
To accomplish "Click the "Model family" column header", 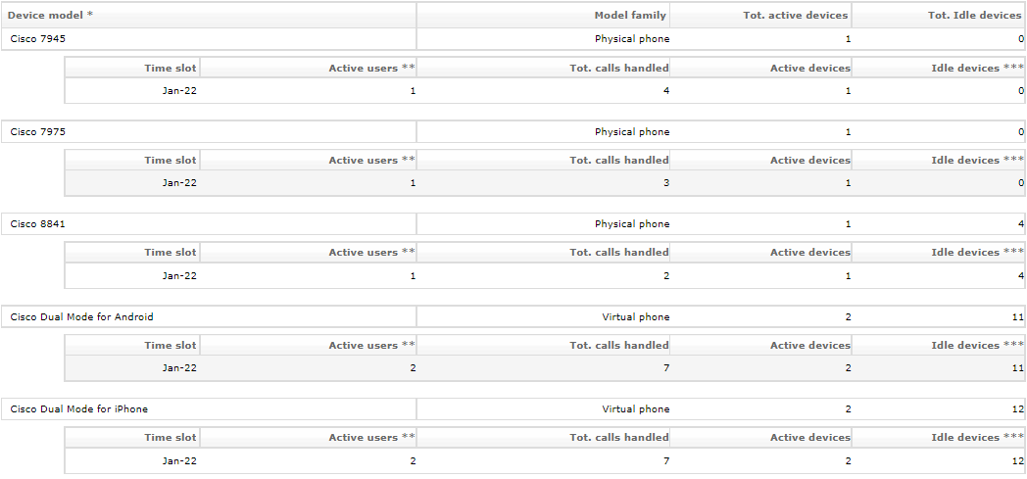I will (x=630, y=16).
